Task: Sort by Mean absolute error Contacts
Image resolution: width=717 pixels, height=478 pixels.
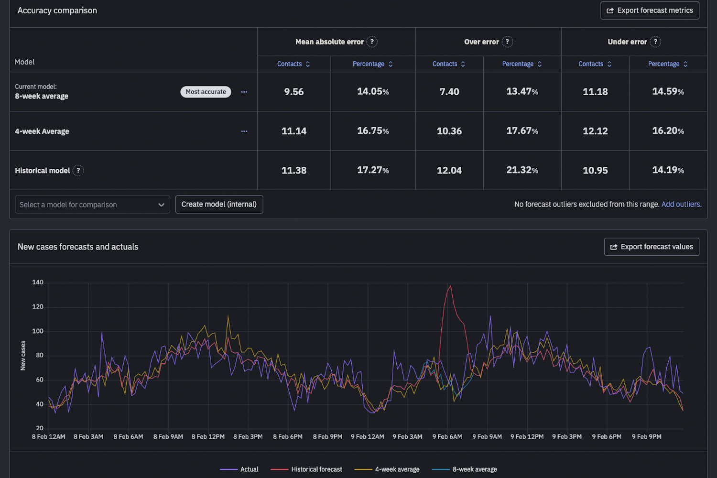Action: click(293, 64)
